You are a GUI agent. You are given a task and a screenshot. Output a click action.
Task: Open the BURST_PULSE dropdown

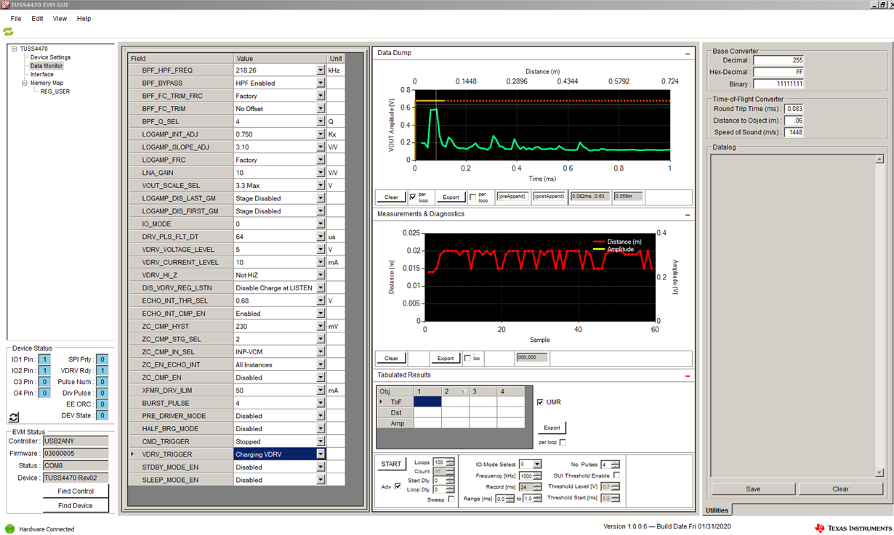(x=321, y=403)
